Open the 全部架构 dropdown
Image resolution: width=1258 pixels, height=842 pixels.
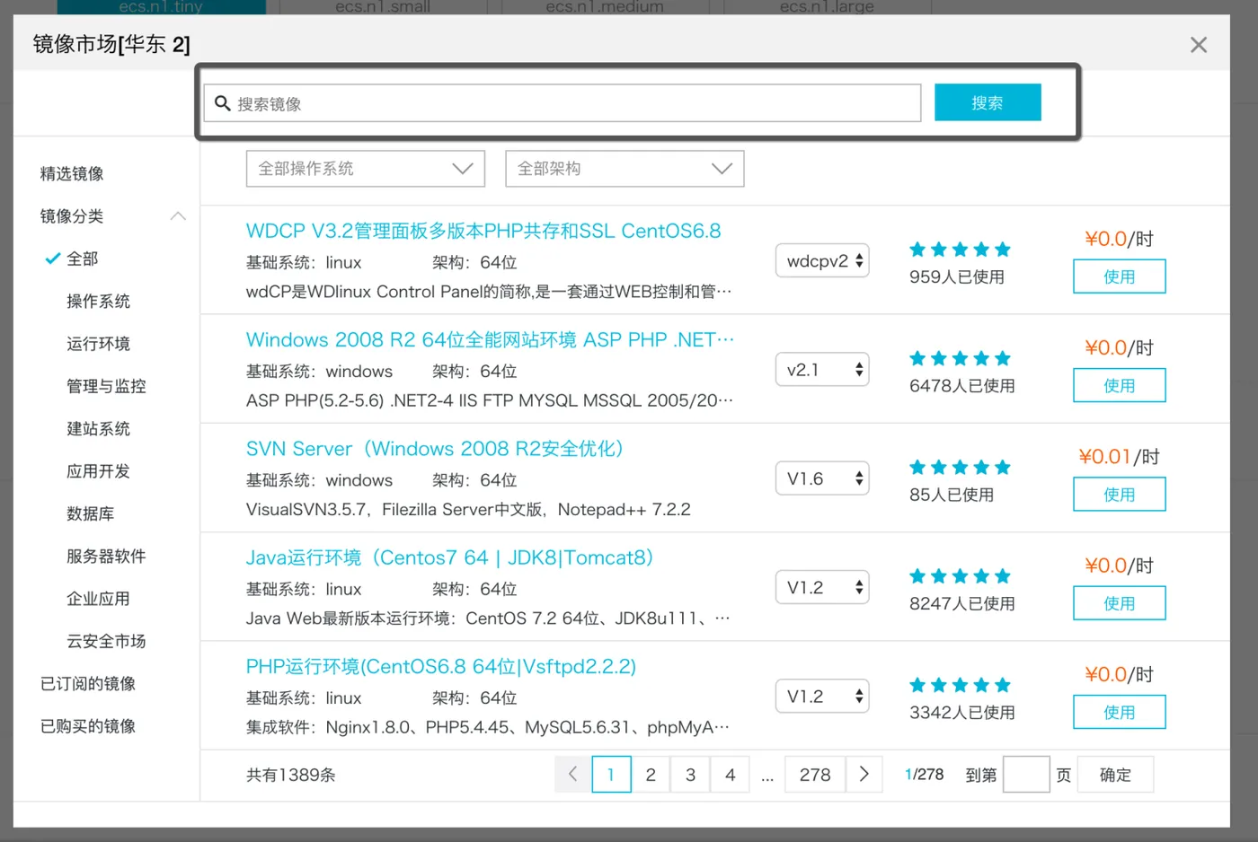tap(625, 169)
